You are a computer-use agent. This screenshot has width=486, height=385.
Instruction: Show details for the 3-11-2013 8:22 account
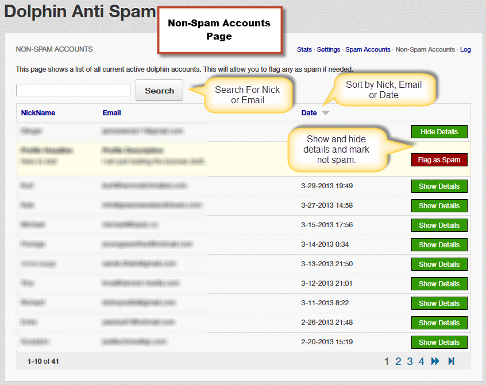point(439,304)
